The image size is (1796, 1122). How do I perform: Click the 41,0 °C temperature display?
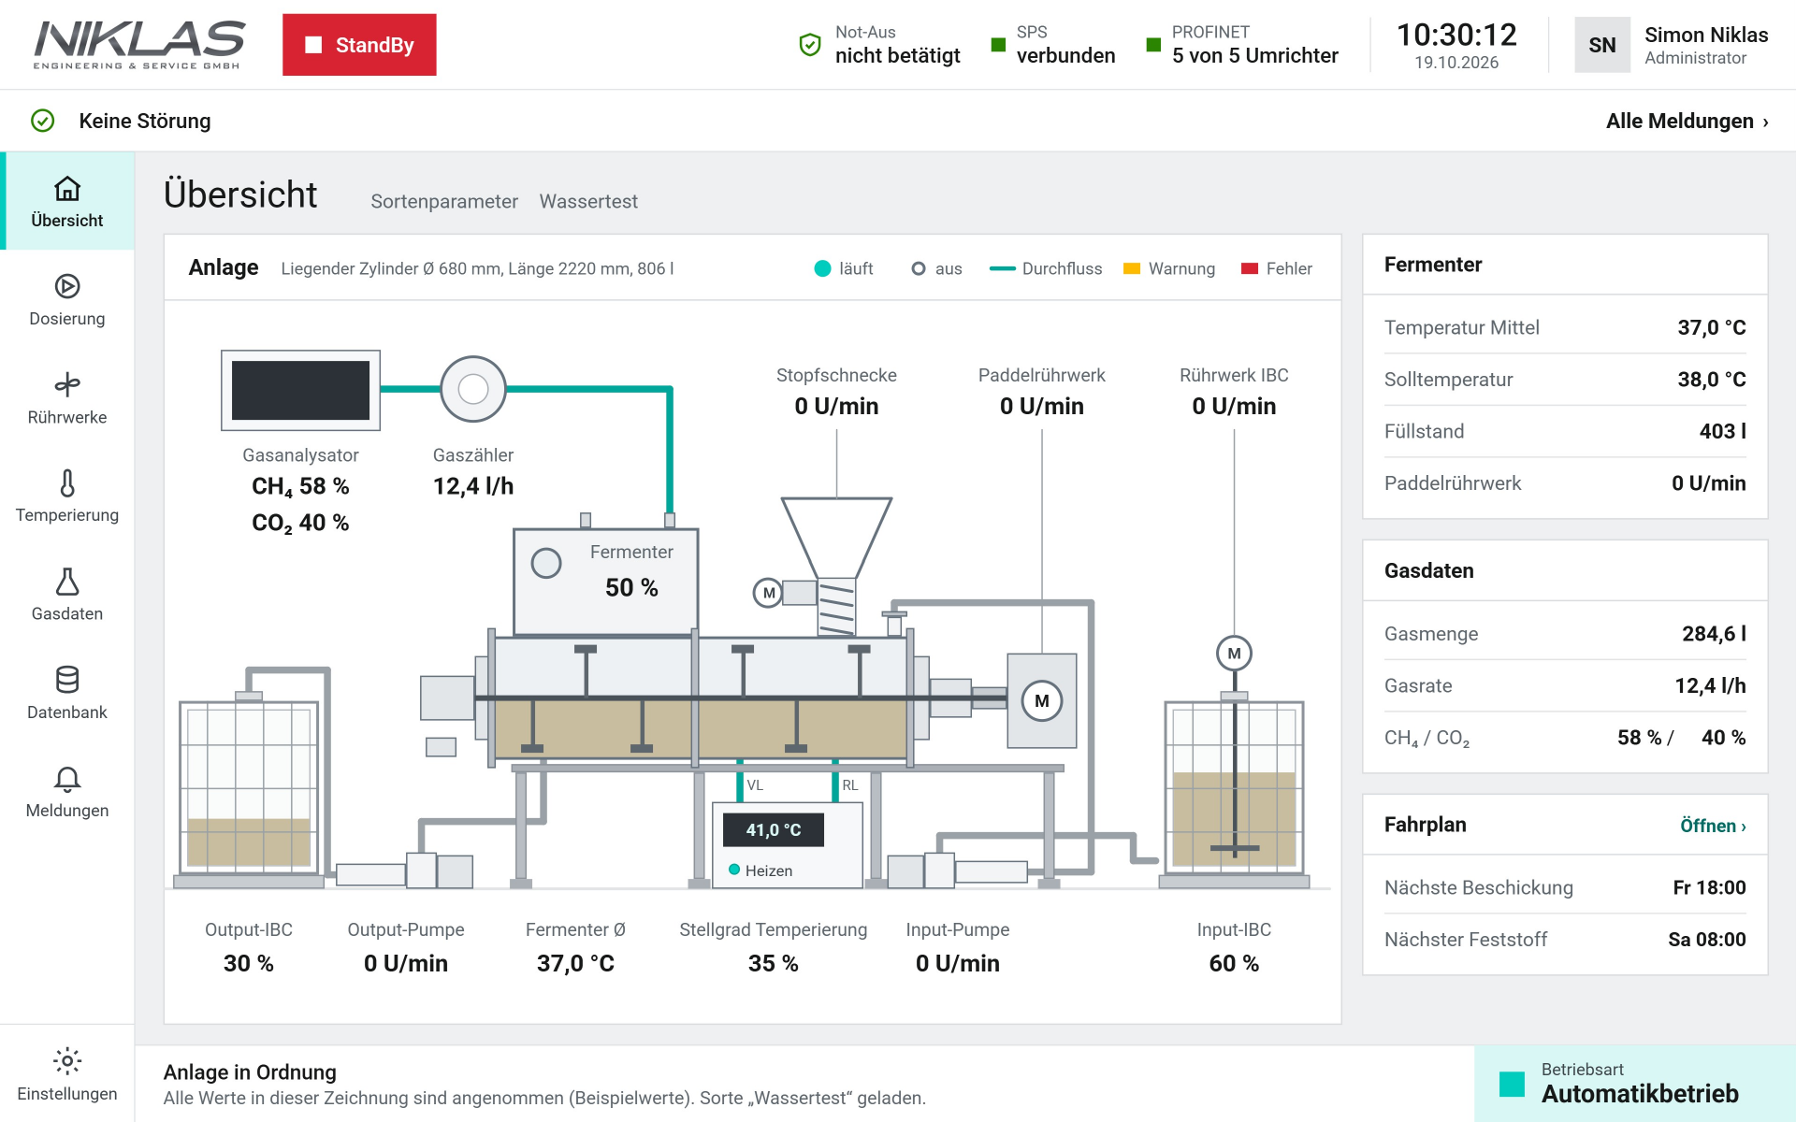[774, 830]
